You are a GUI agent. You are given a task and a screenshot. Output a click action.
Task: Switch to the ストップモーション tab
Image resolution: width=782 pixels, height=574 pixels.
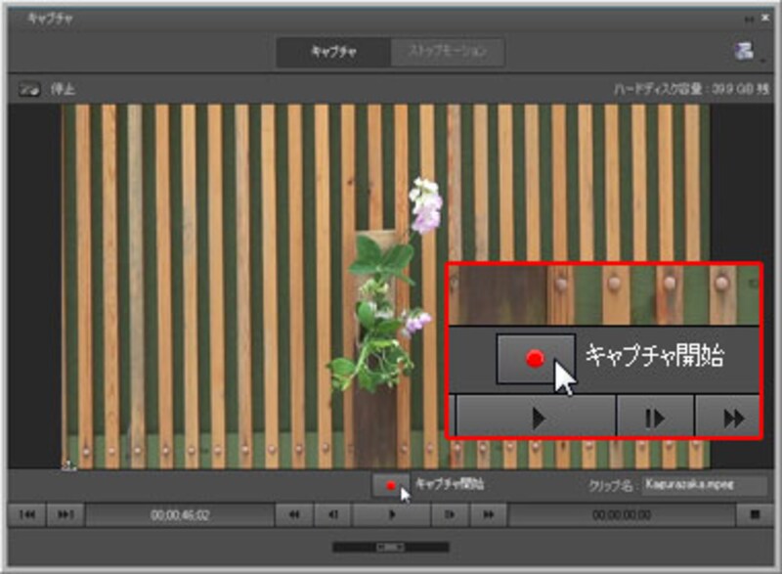448,52
